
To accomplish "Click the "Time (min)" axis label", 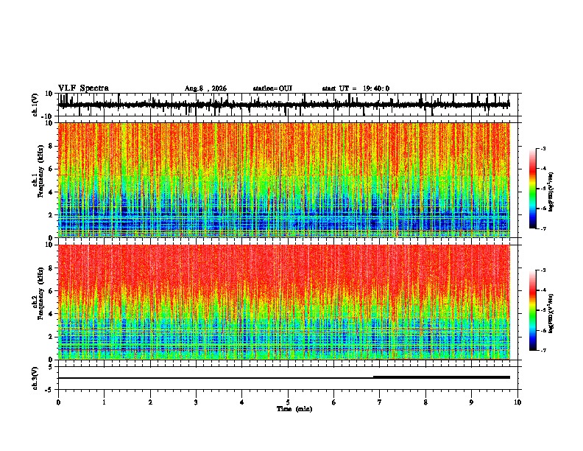I will click(x=294, y=409).
